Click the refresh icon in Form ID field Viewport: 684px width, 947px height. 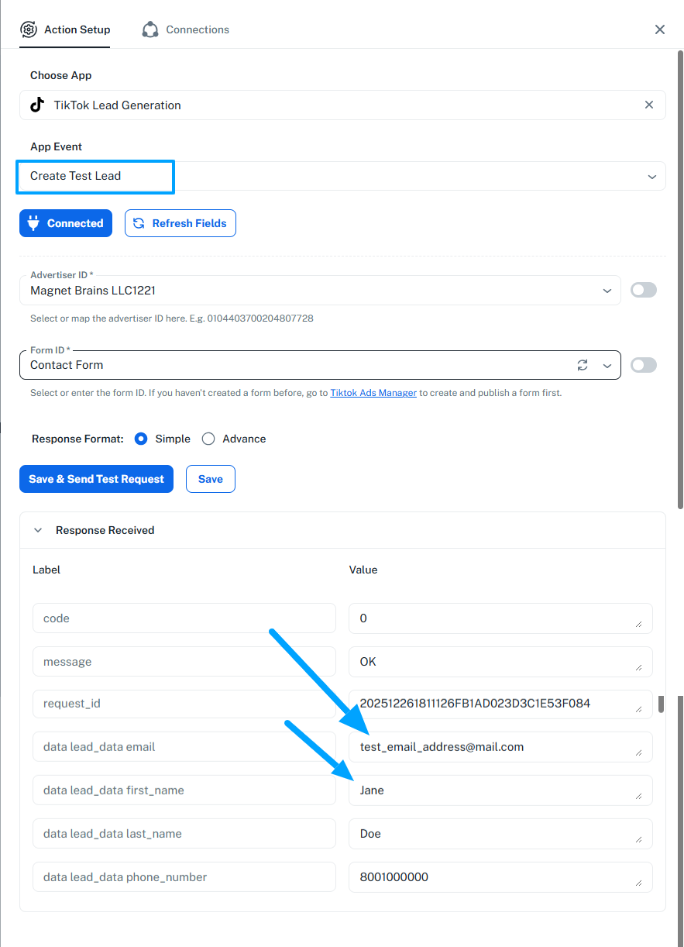click(583, 365)
